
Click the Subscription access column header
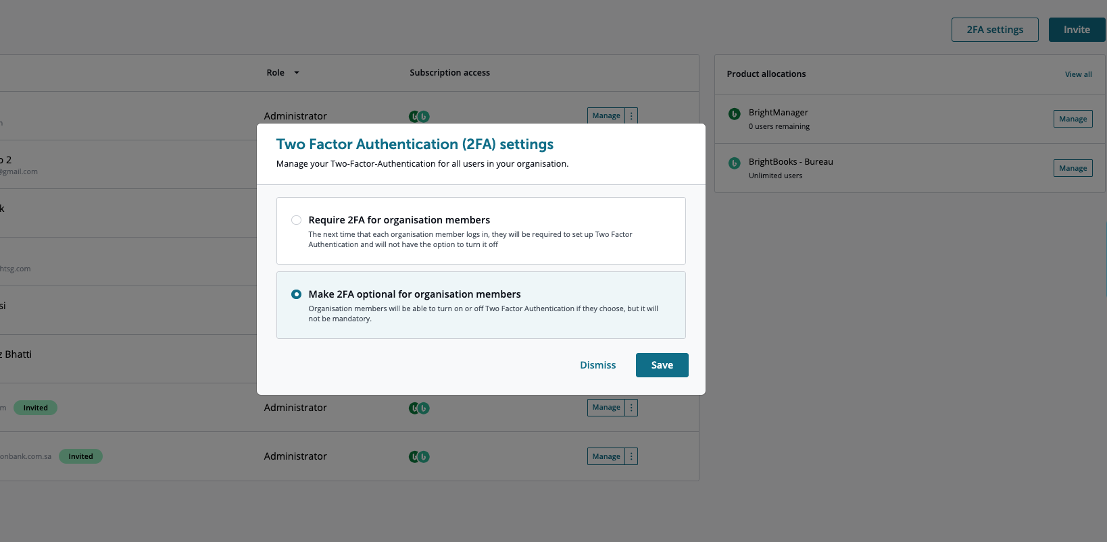pos(449,73)
